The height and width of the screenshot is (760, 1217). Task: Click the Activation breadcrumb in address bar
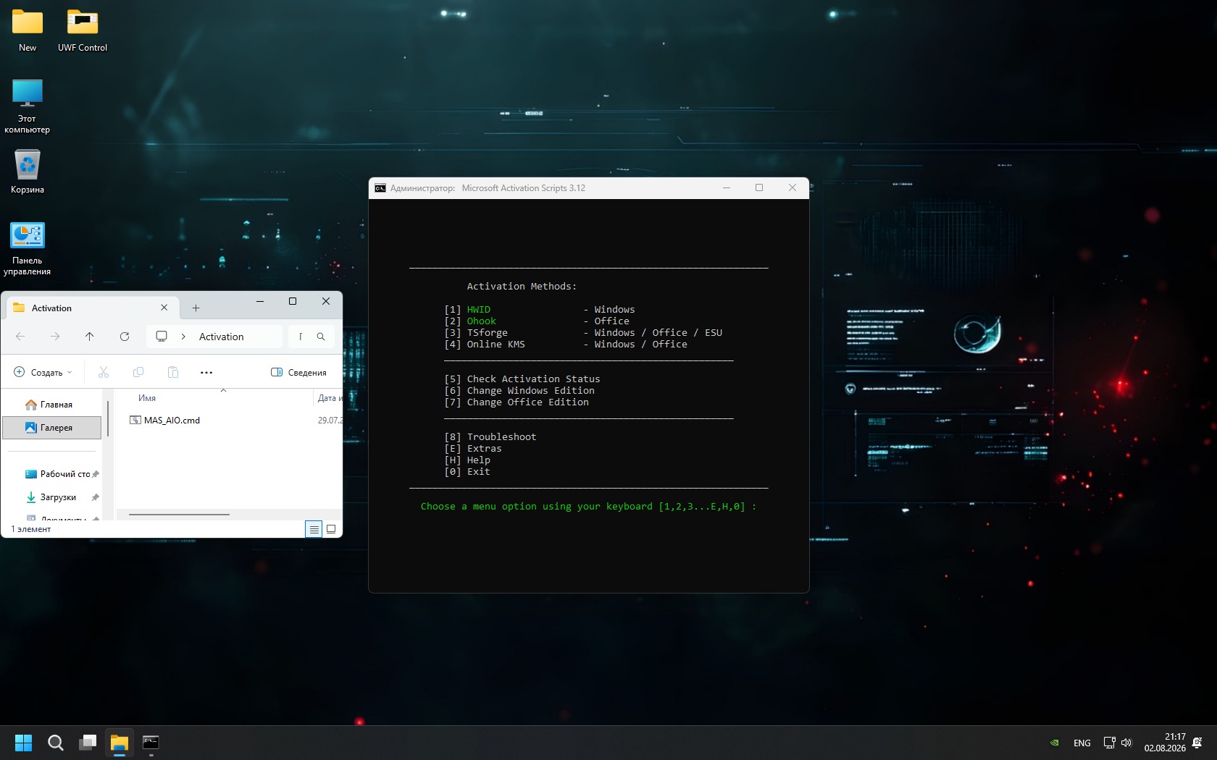(x=222, y=337)
